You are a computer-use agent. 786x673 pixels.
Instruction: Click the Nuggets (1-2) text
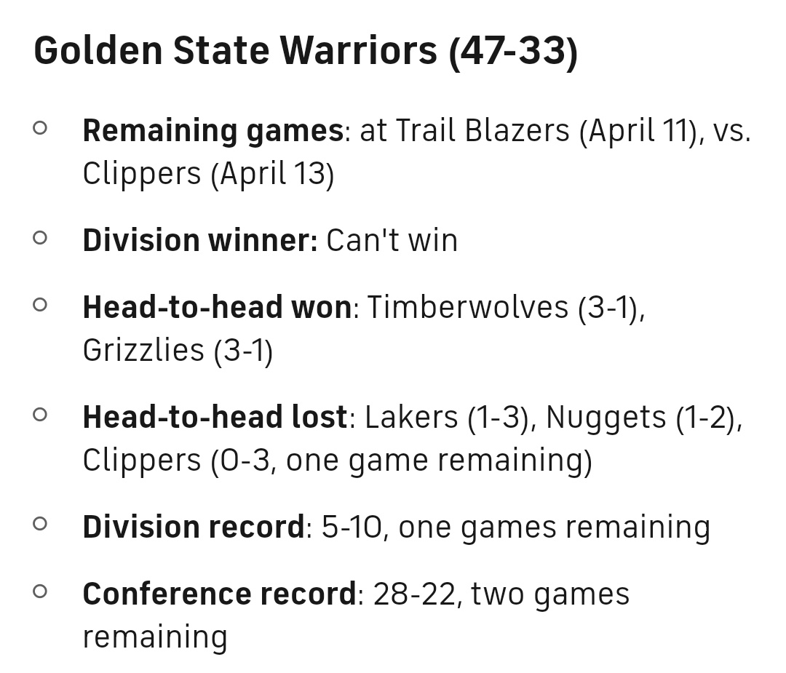[x=642, y=418]
